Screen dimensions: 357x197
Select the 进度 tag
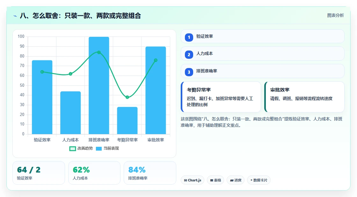236,180
